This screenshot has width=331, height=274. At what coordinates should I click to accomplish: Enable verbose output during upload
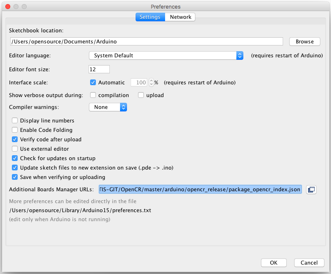coord(141,95)
